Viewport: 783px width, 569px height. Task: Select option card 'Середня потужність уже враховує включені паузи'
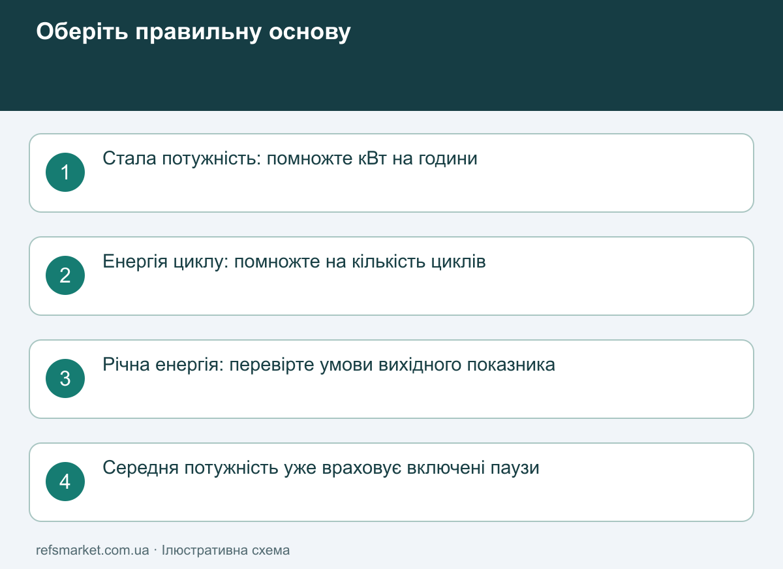point(391,482)
